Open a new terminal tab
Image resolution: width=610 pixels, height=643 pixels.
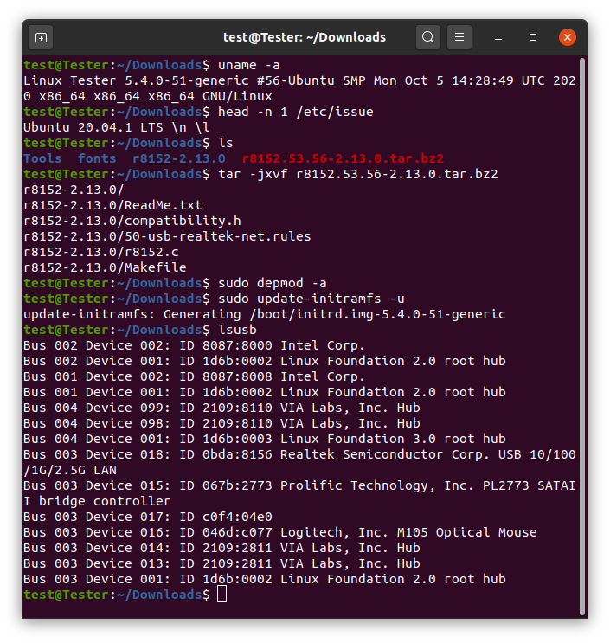[x=41, y=38]
